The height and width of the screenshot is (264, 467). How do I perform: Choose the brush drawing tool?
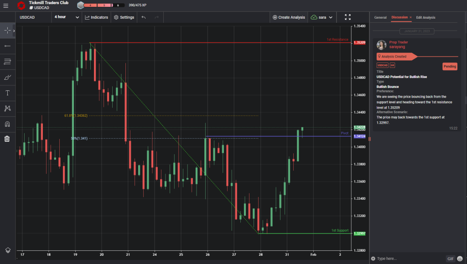(7, 77)
